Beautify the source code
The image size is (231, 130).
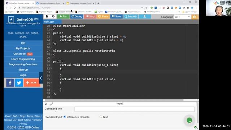click(131, 17)
